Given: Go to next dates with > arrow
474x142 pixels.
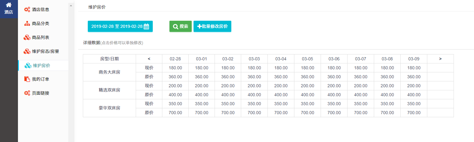Looking at the screenshot, I should (440, 59).
